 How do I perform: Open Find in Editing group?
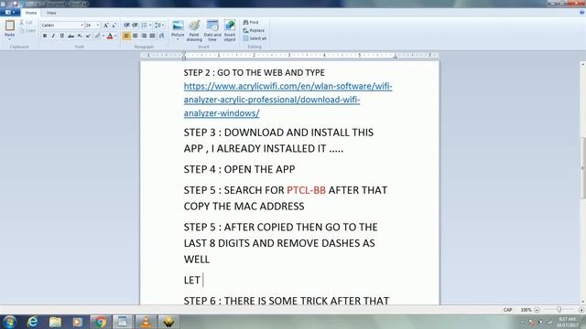point(251,22)
